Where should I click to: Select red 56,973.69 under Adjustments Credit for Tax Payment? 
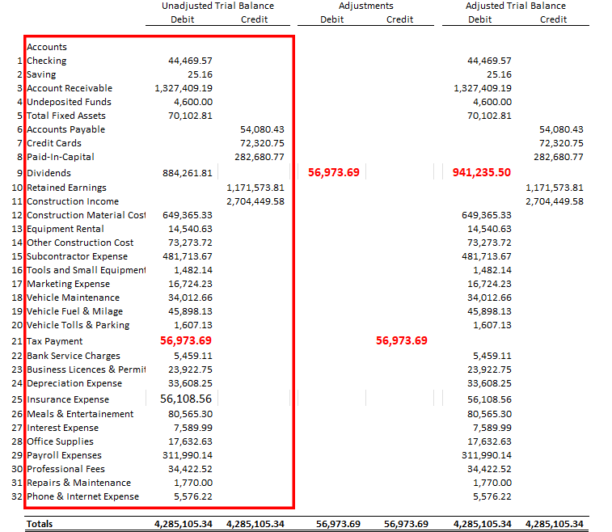click(x=402, y=340)
